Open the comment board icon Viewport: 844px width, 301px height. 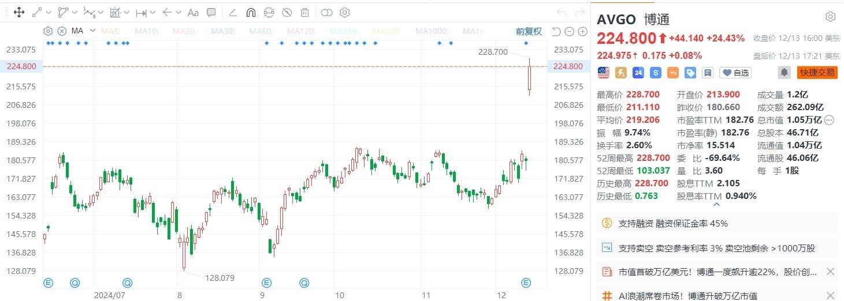click(707, 73)
